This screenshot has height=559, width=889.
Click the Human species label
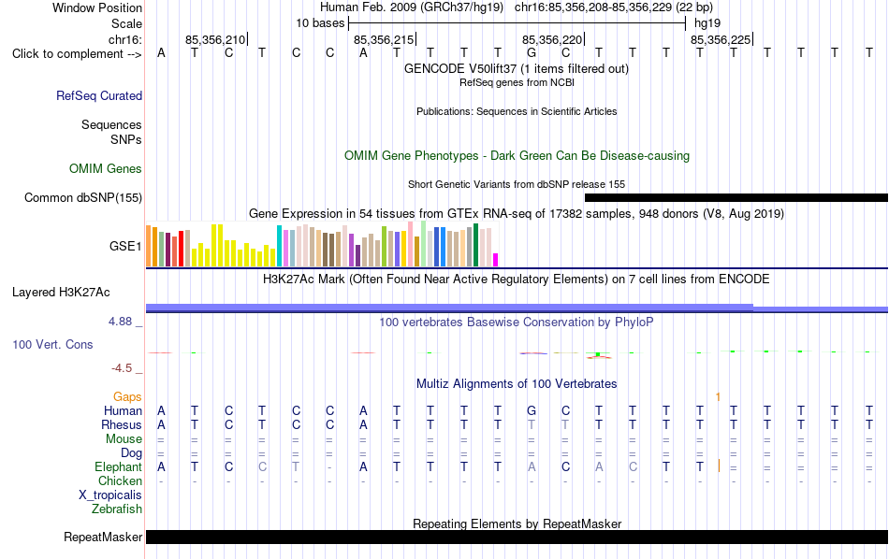[x=123, y=410]
